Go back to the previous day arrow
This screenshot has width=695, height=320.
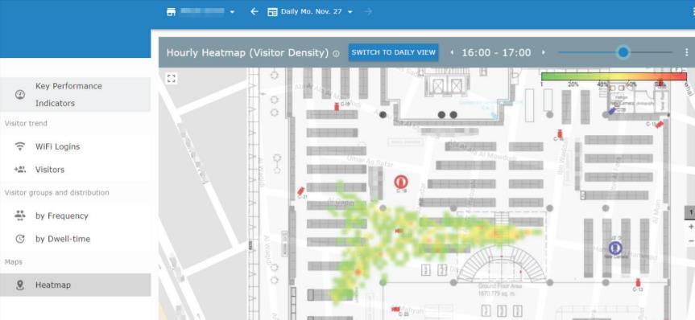(254, 11)
